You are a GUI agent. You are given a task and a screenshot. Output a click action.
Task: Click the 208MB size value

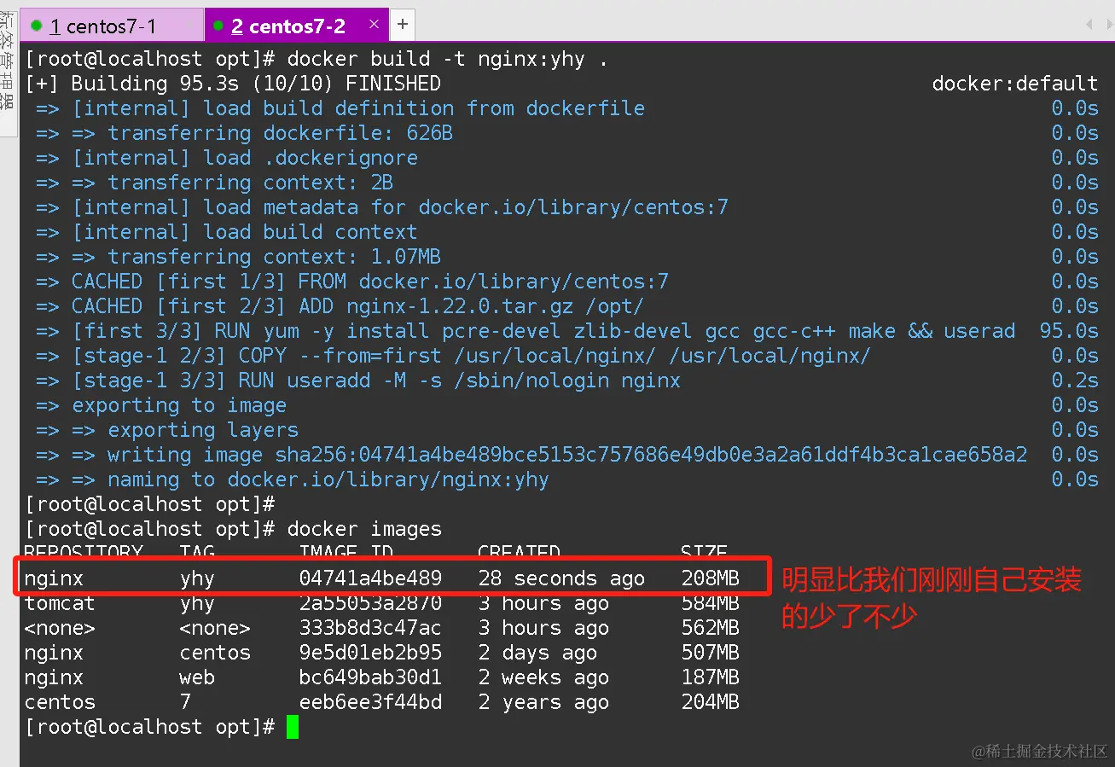(x=711, y=578)
